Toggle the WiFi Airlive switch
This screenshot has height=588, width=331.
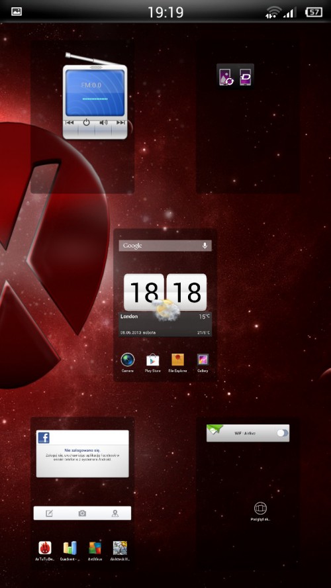pyautogui.click(x=283, y=433)
